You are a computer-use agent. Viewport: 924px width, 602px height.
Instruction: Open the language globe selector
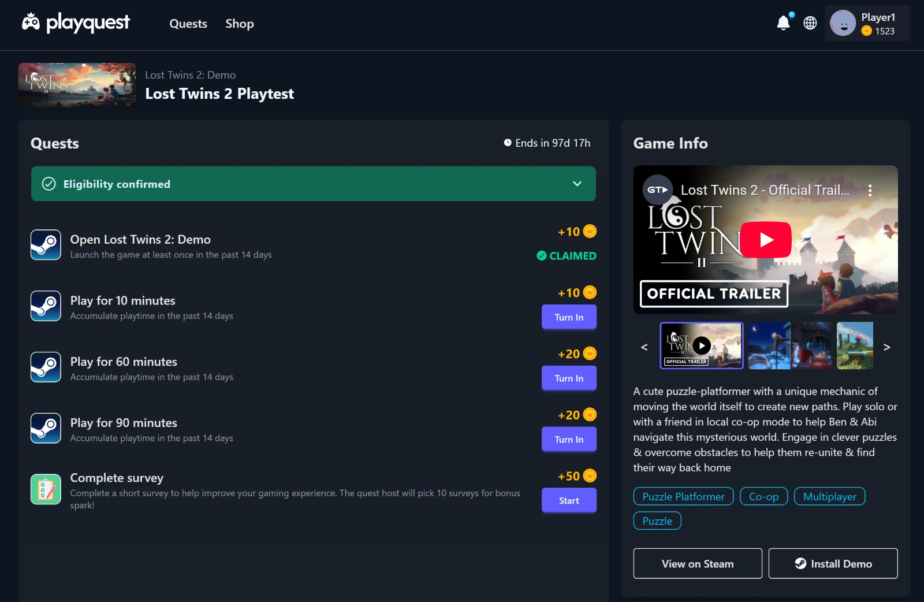click(x=810, y=23)
